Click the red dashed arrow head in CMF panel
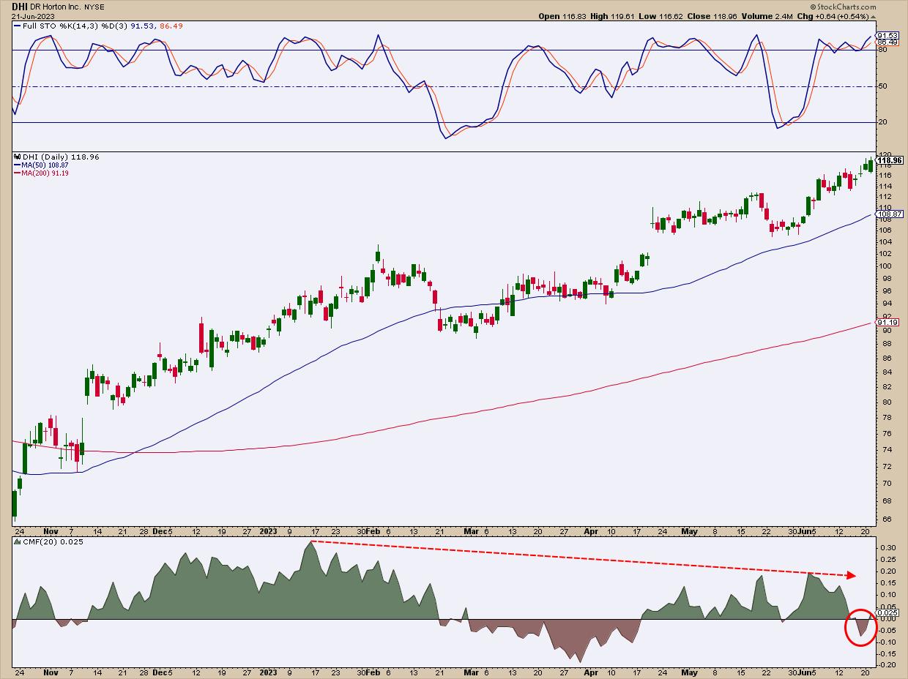The width and height of the screenshot is (908, 679). tap(852, 575)
